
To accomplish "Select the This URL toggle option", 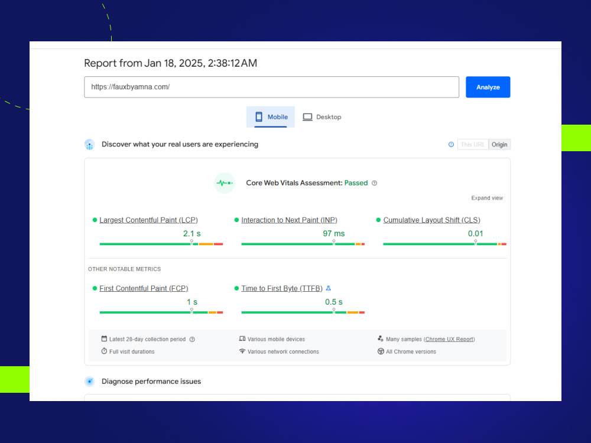I will [473, 144].
